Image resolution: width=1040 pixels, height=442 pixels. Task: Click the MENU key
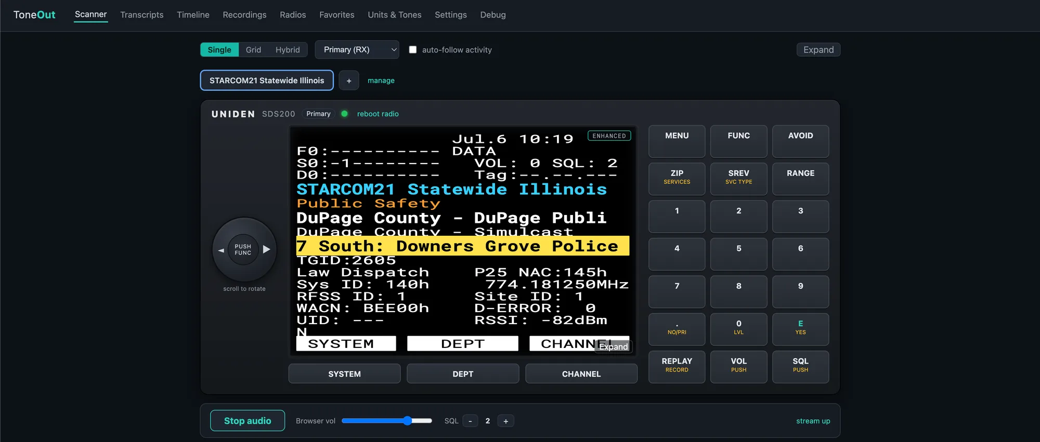click(x=677, y=141)
